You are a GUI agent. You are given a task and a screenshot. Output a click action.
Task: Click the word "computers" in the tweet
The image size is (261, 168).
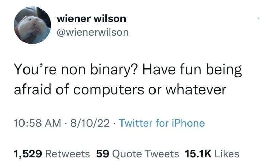pos(109,90)
